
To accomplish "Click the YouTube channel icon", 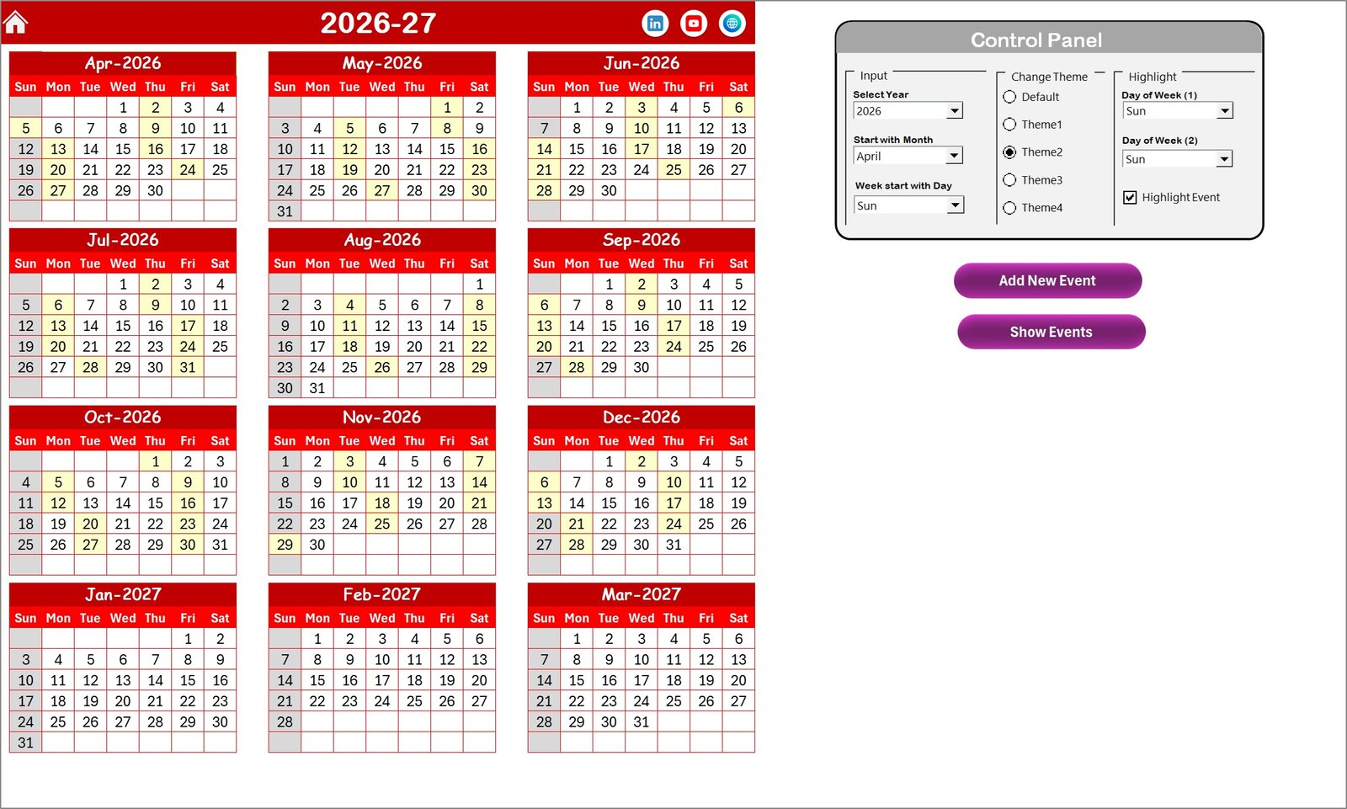I will 693,23.
